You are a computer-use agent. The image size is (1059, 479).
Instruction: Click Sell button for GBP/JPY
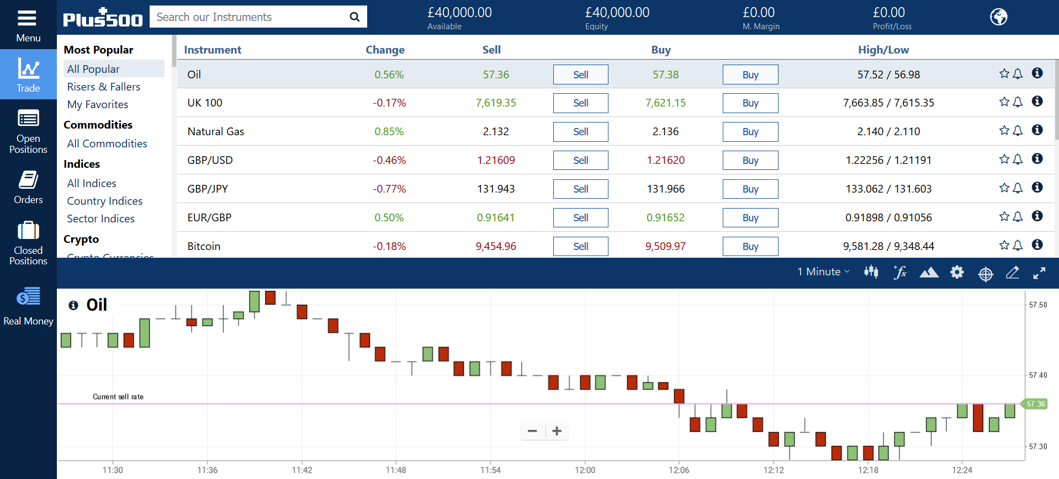pos(580,189)
